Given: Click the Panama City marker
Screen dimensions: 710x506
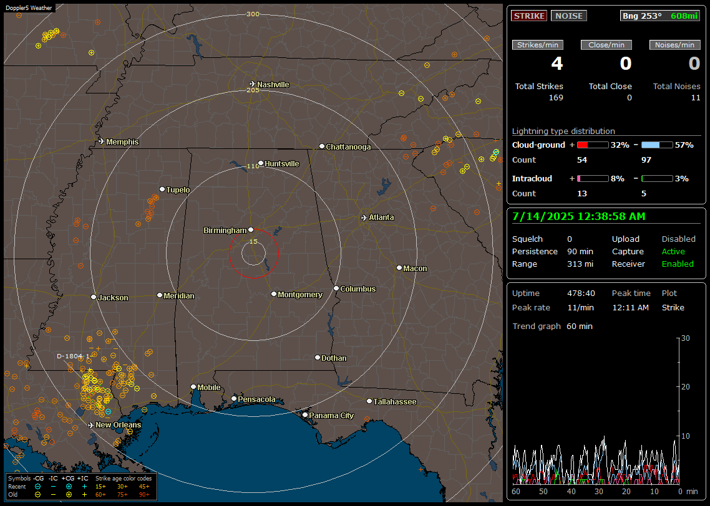Looking at the screenshot, I should click(305, 414).
